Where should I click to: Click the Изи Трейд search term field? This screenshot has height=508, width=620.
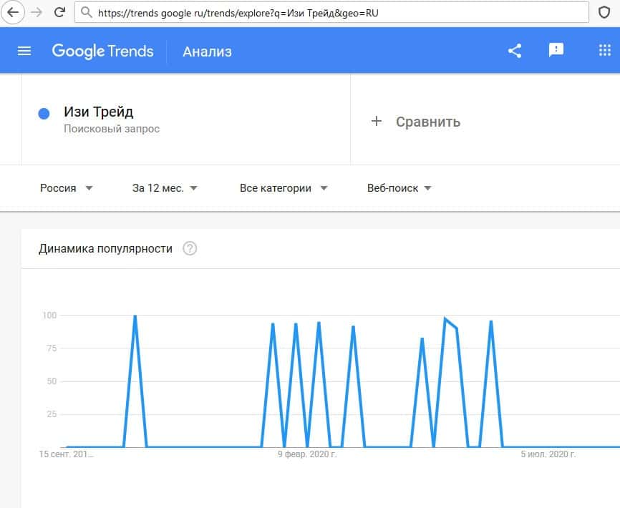tap(99, 112)
